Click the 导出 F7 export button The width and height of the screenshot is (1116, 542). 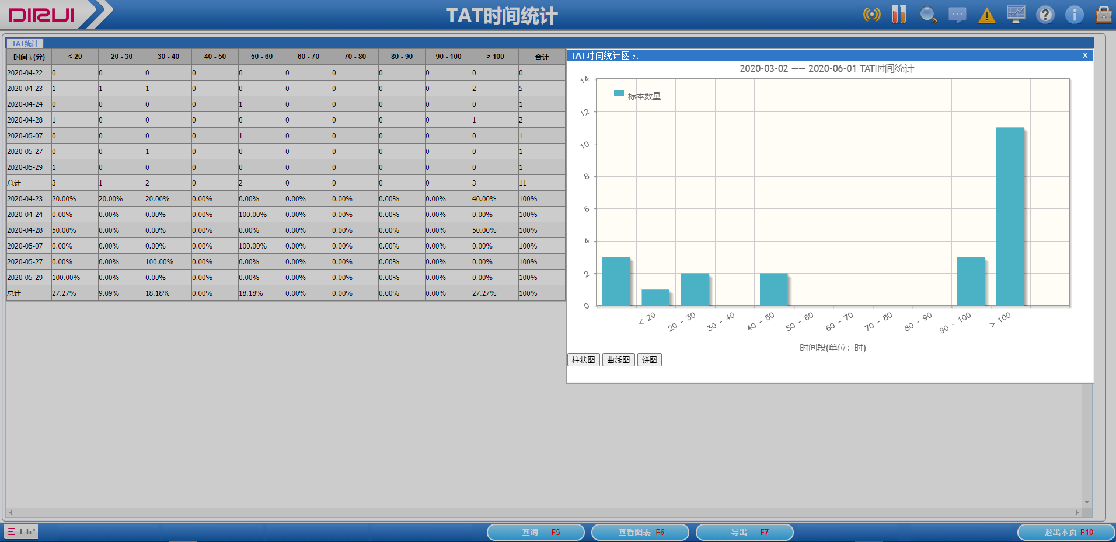point(744,532)
